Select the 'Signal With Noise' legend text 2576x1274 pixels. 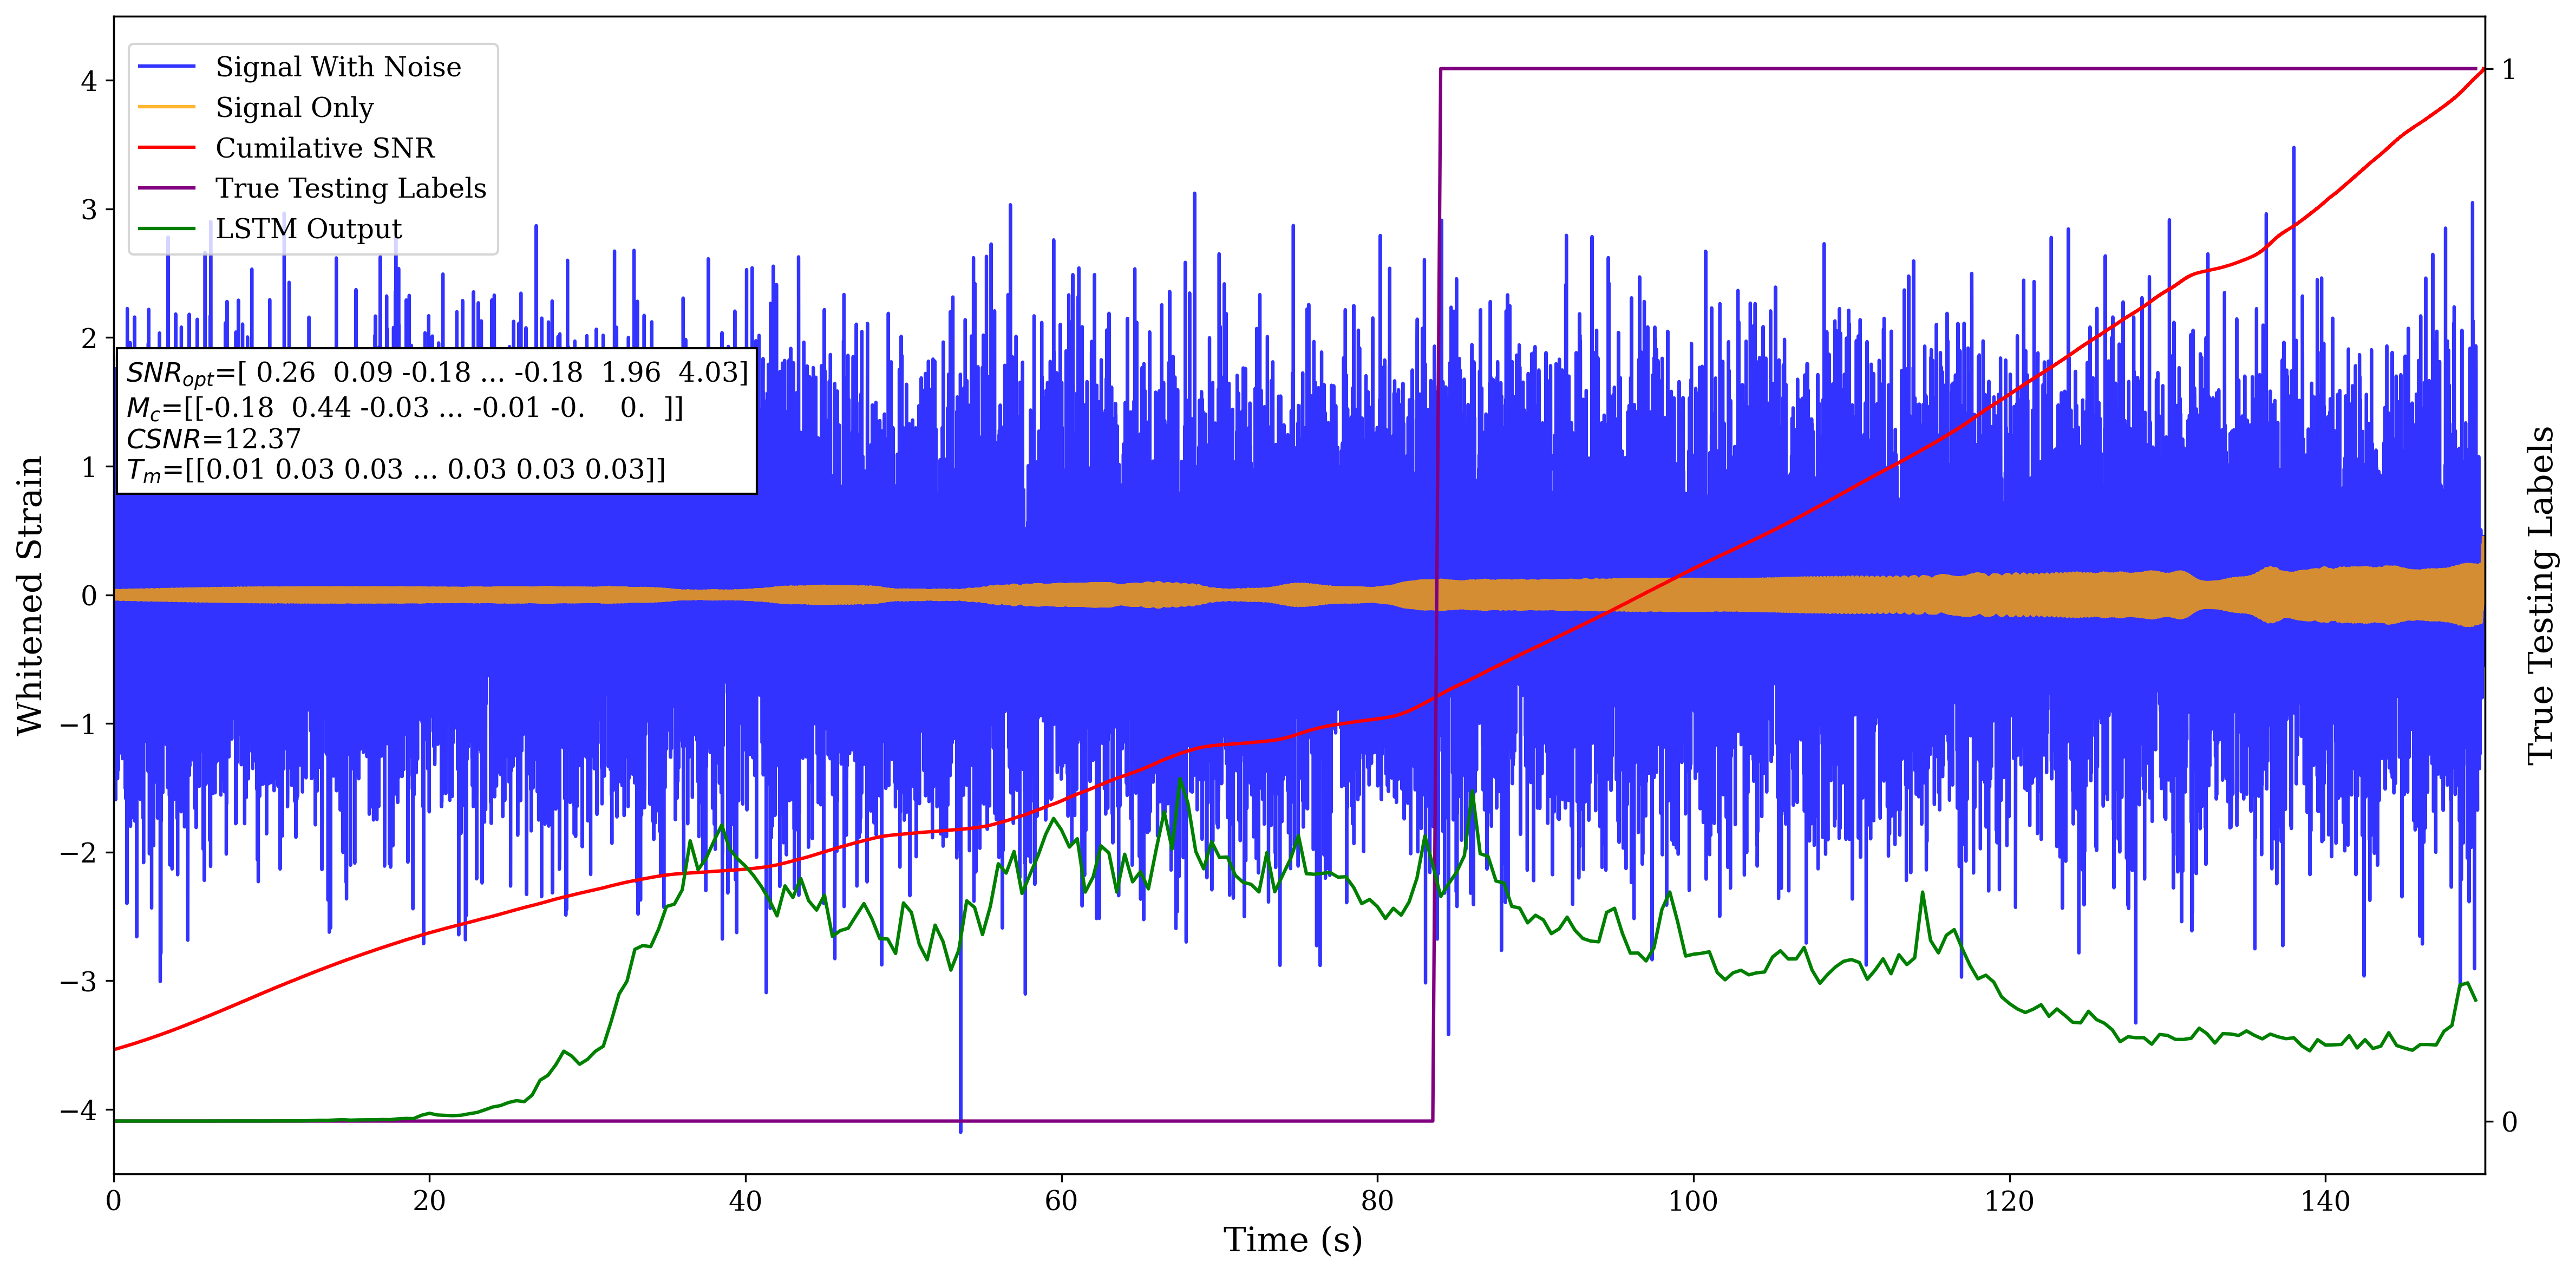pos(338,67)
